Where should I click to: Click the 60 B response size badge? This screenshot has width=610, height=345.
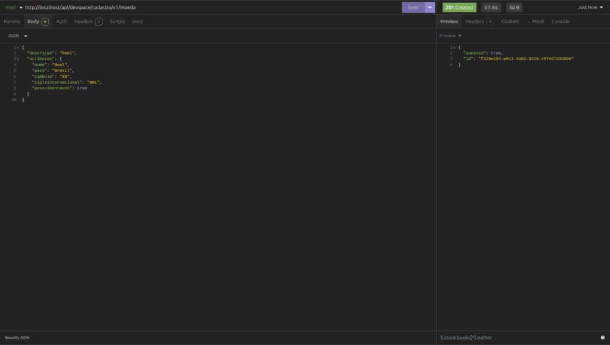(x=514, y=7)
